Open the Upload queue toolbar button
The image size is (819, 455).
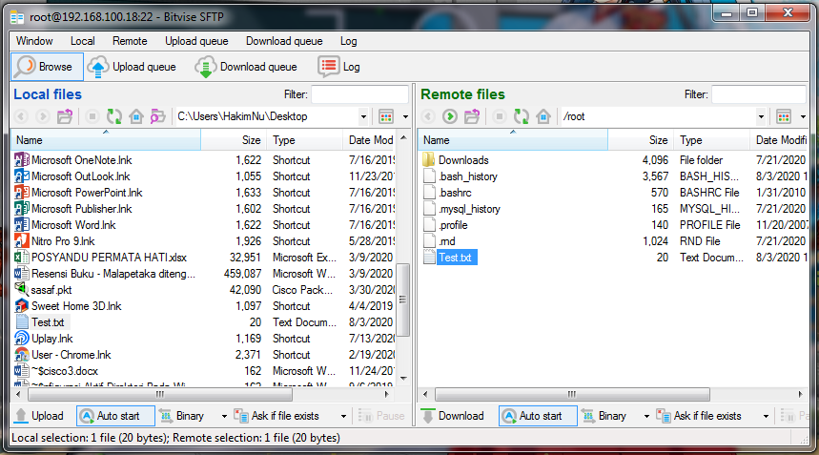click(x=132, y=67)
